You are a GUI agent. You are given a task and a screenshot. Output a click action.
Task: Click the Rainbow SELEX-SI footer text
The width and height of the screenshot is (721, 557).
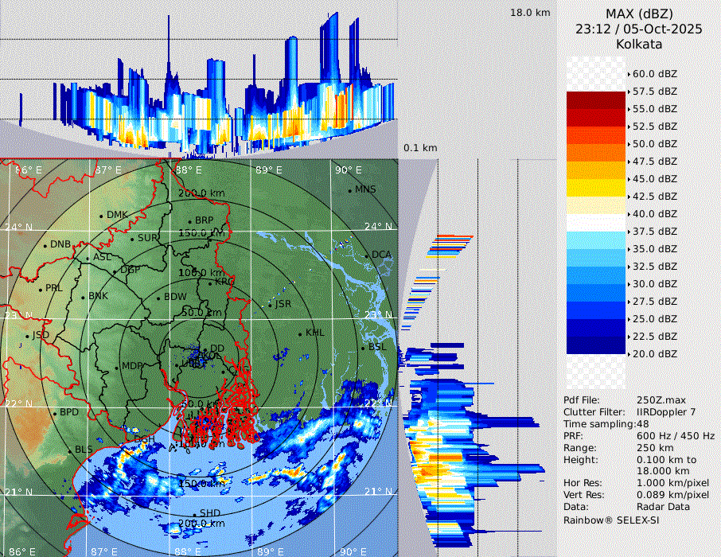tap(611, 520)
